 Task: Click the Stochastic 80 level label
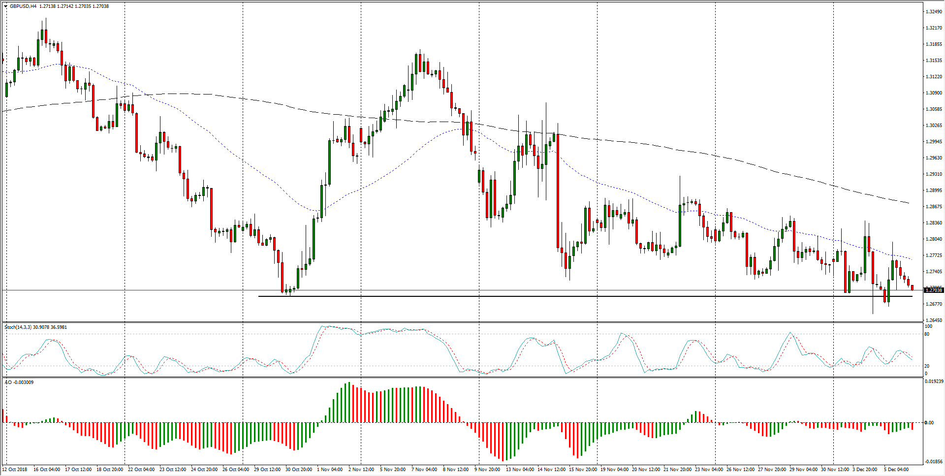click(x=927, y=334)
